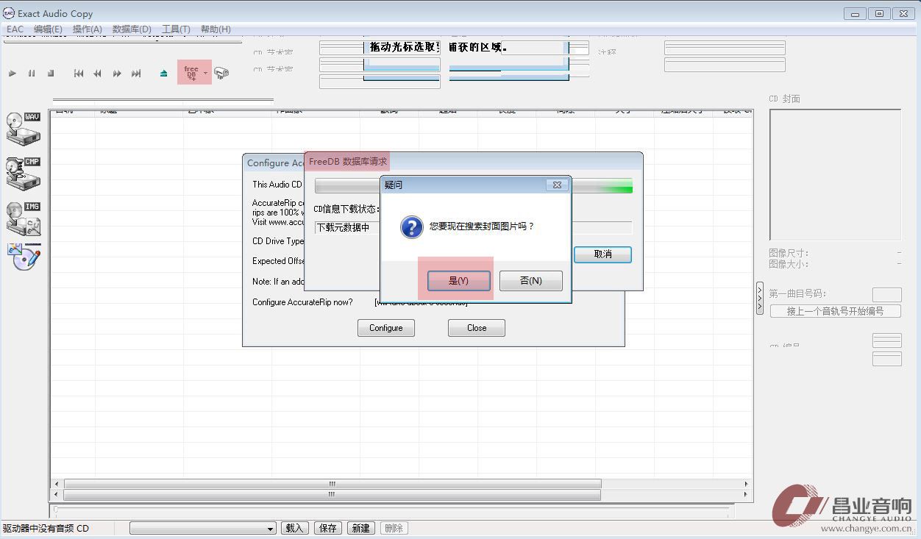Click Close in the AccurateRip dialog
Image resolution: width=921 pixels, height=539 pixels.
tap(477, 328)
